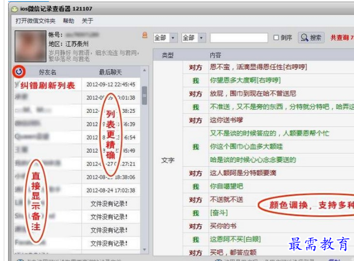This screenshot has width=354, height=261.
Task: Select the message 你自嘻望吧
Action: 227,186
